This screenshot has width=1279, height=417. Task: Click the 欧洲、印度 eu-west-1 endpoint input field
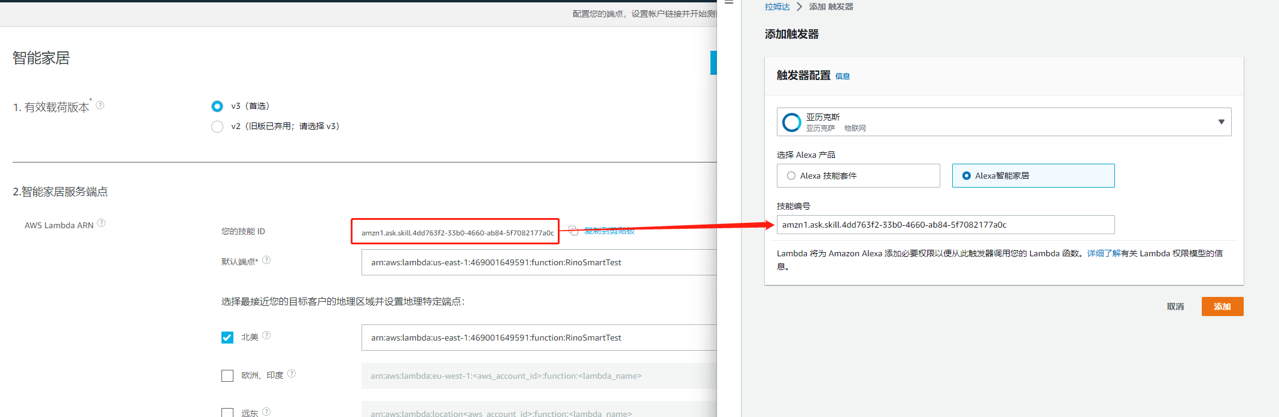point(539,376)
